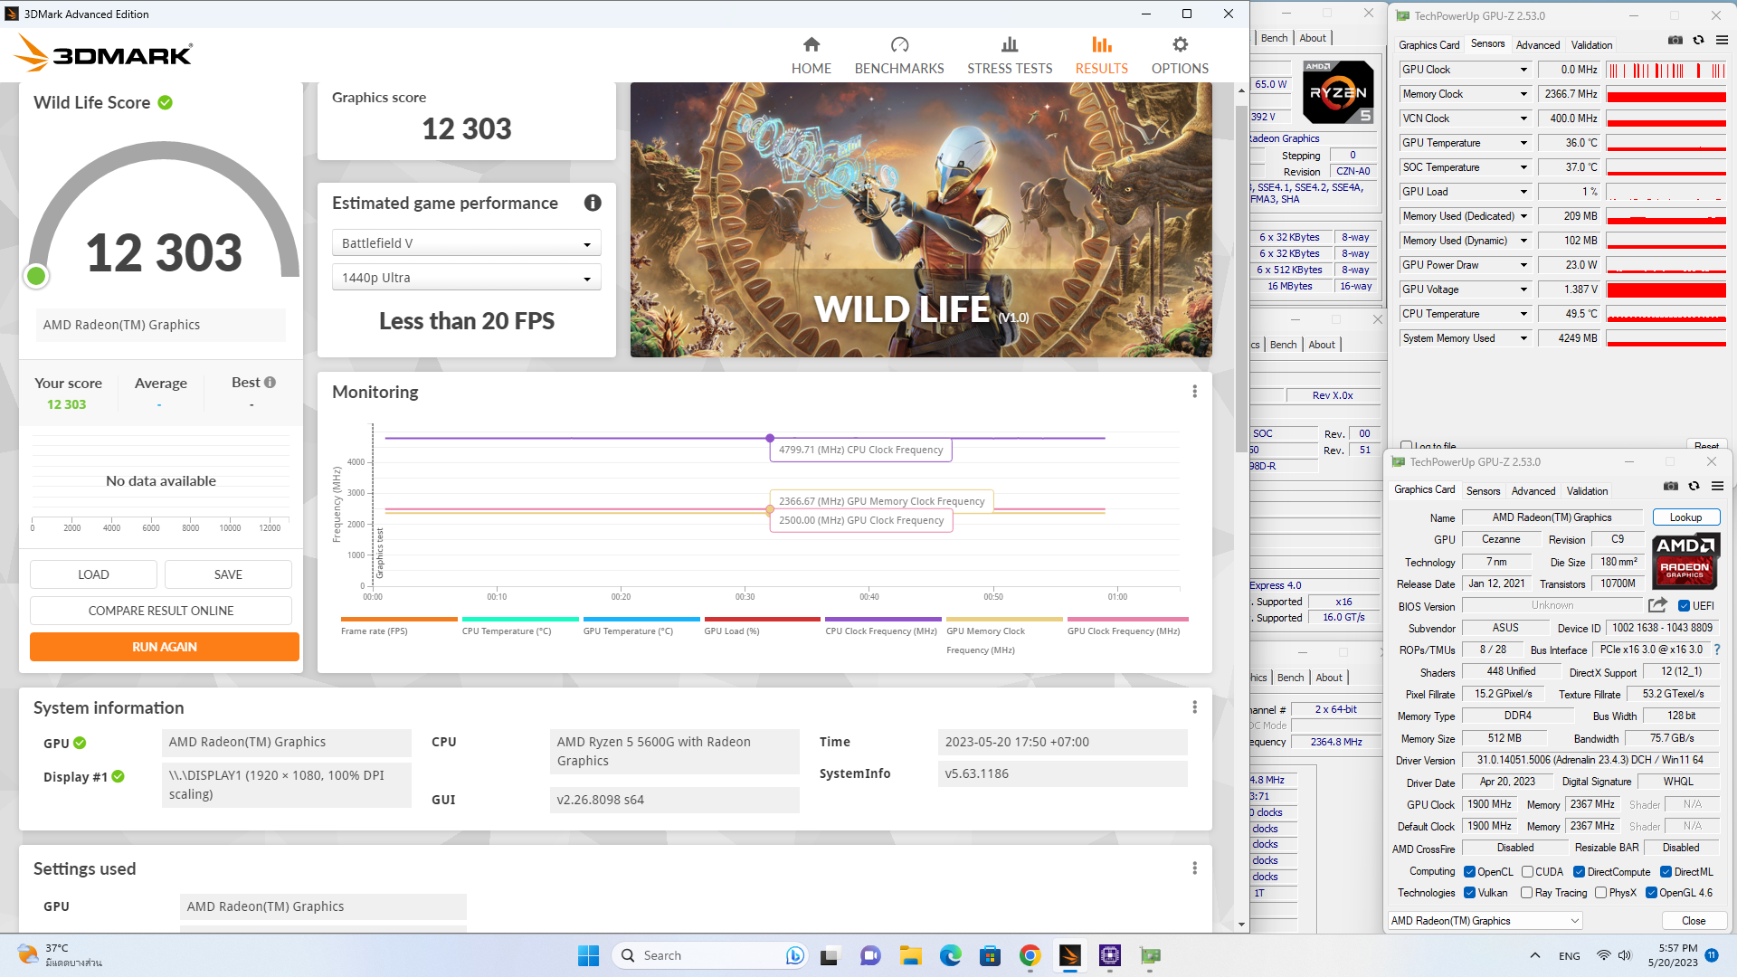
Task: Click the info icon beside Estimated game performance
Action: click(x=593, y=203)
